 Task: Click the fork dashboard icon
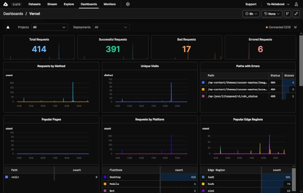click(287, 14)
